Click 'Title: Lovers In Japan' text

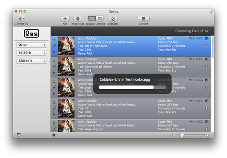(90, 129)
